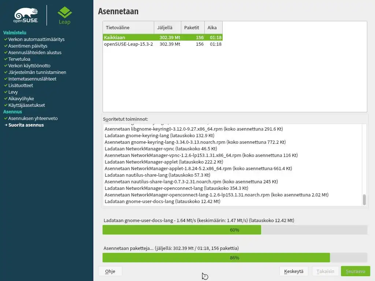Click checkmark next to Asennuksen yhteenveto
This screenshot has width=375, height=281.
pos(5,118)
